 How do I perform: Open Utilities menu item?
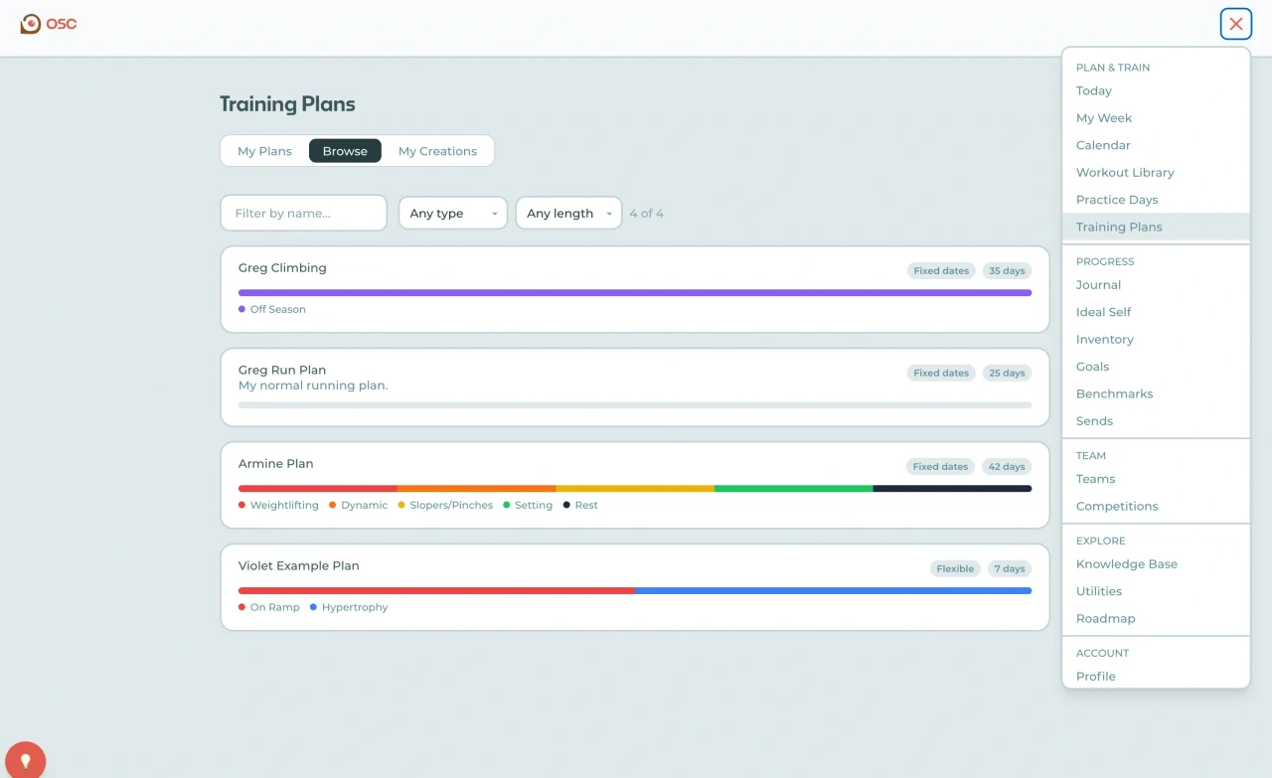coord(1156,591)
